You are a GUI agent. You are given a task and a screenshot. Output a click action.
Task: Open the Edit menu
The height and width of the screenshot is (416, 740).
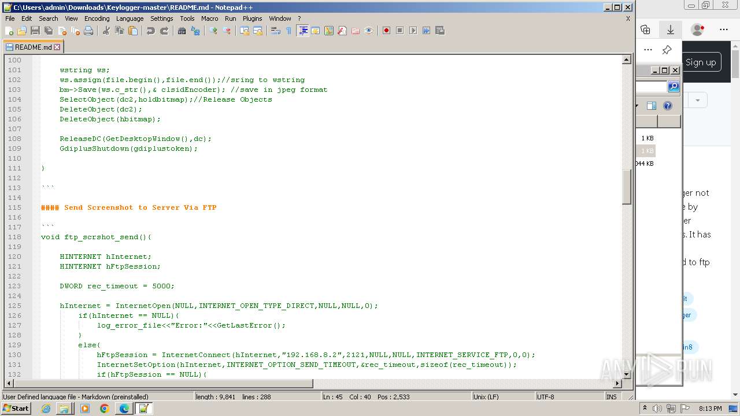tap(27, 18)
